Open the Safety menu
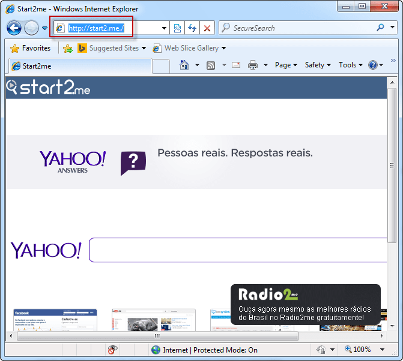This screenshot has height=361, width=403. pyautogui.click(x=318, y=65)
